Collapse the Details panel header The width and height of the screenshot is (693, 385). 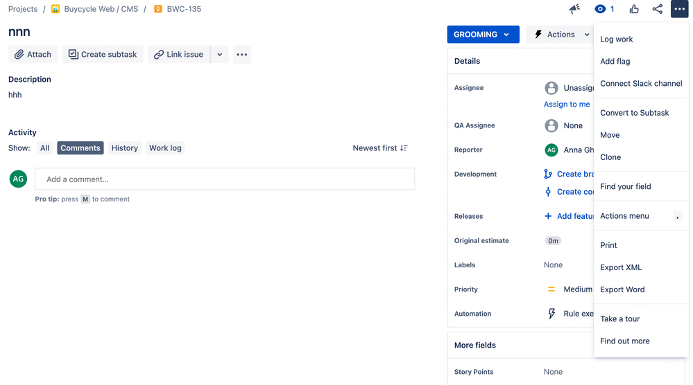point(521,61)
